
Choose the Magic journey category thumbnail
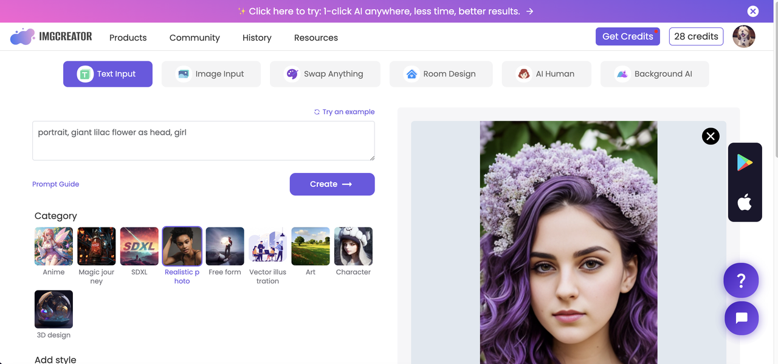pos(97,246)
